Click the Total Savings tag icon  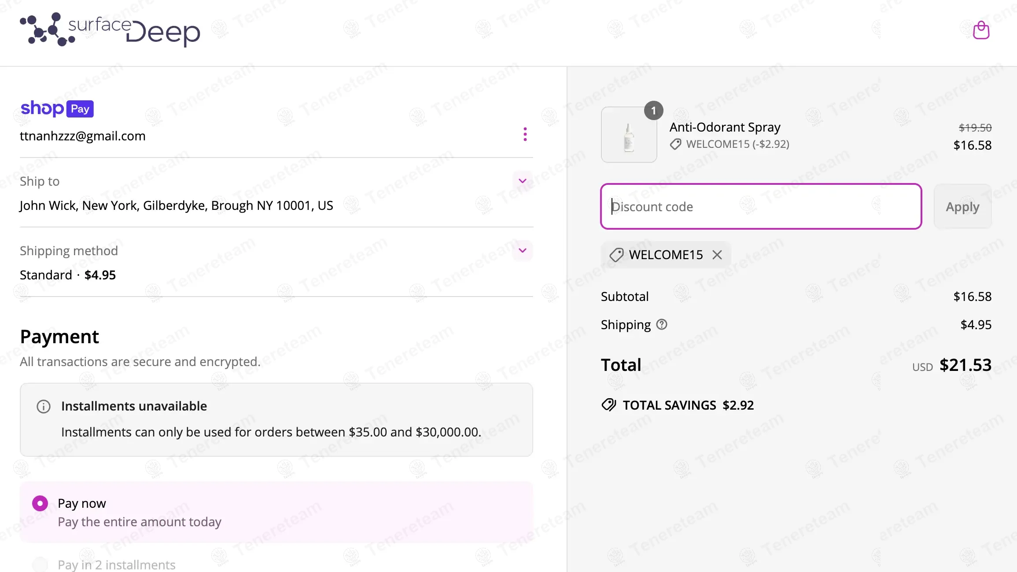click(609, 405)
